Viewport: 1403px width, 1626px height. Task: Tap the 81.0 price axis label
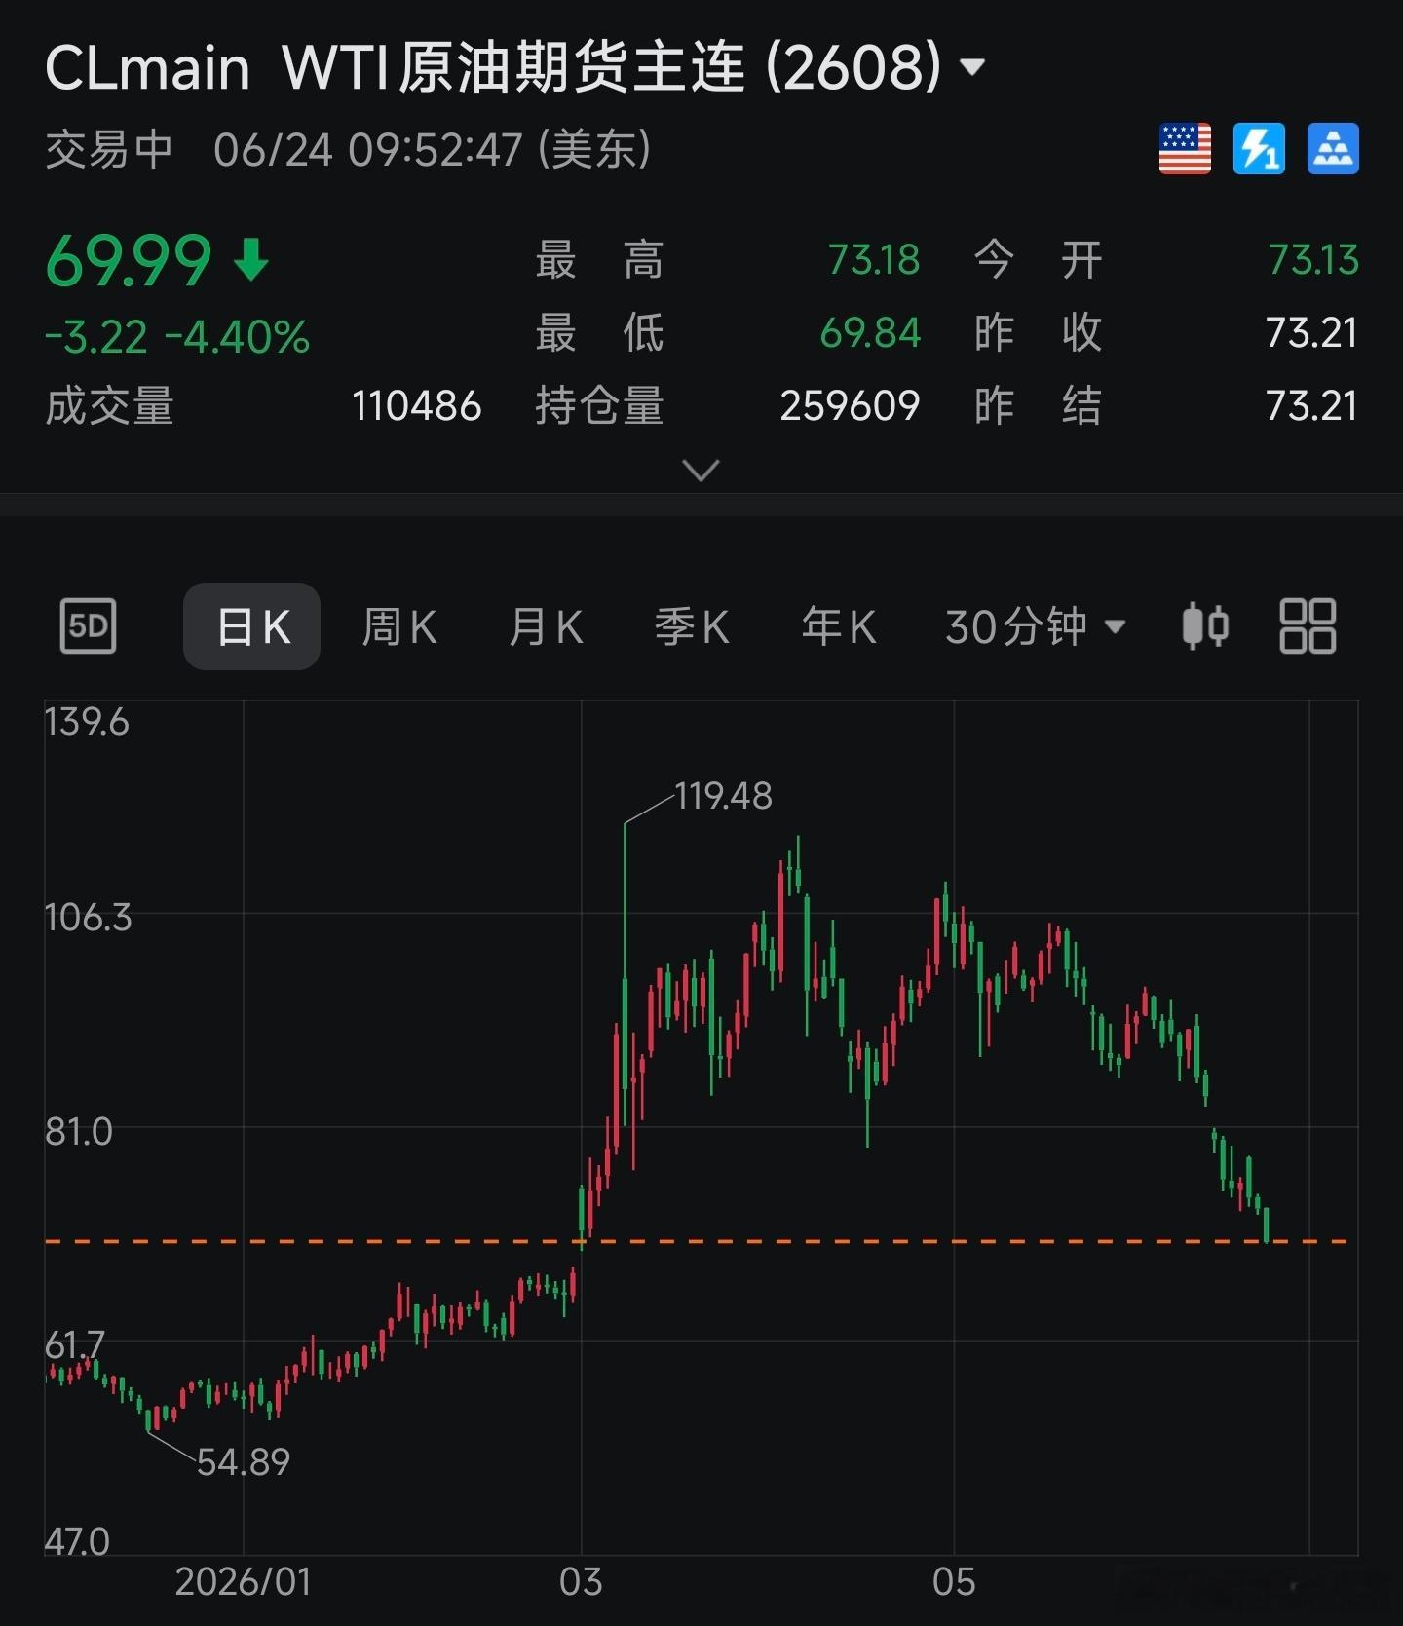point(79,1132)
